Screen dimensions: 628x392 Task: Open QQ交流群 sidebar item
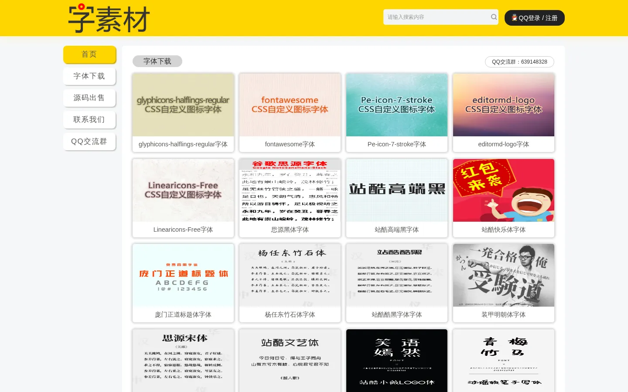tap(89, 142)
